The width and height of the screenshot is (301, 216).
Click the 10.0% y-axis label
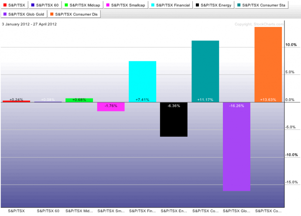click(291, 45)
